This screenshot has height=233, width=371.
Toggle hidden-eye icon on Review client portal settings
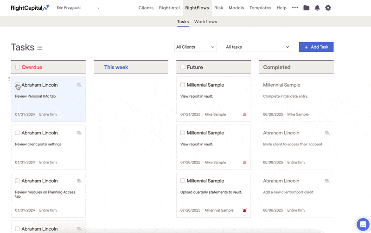click(x=79, y=133)
